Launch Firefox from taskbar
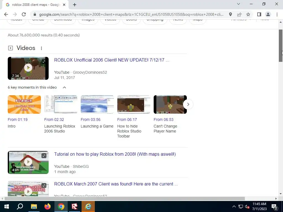The height and width of the screenshot is (212, 283). [48, 206]
